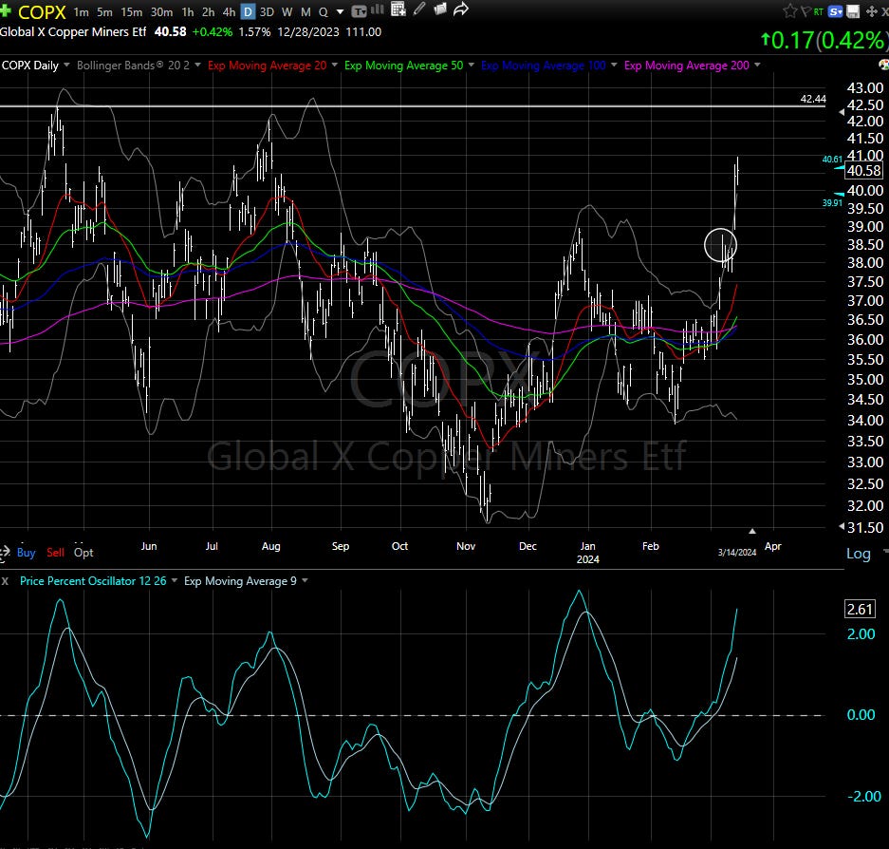Viewport: 889px width, 849px height.
Task: Click Exp Moving Average 20 label
Action: [x=267, y=66]
